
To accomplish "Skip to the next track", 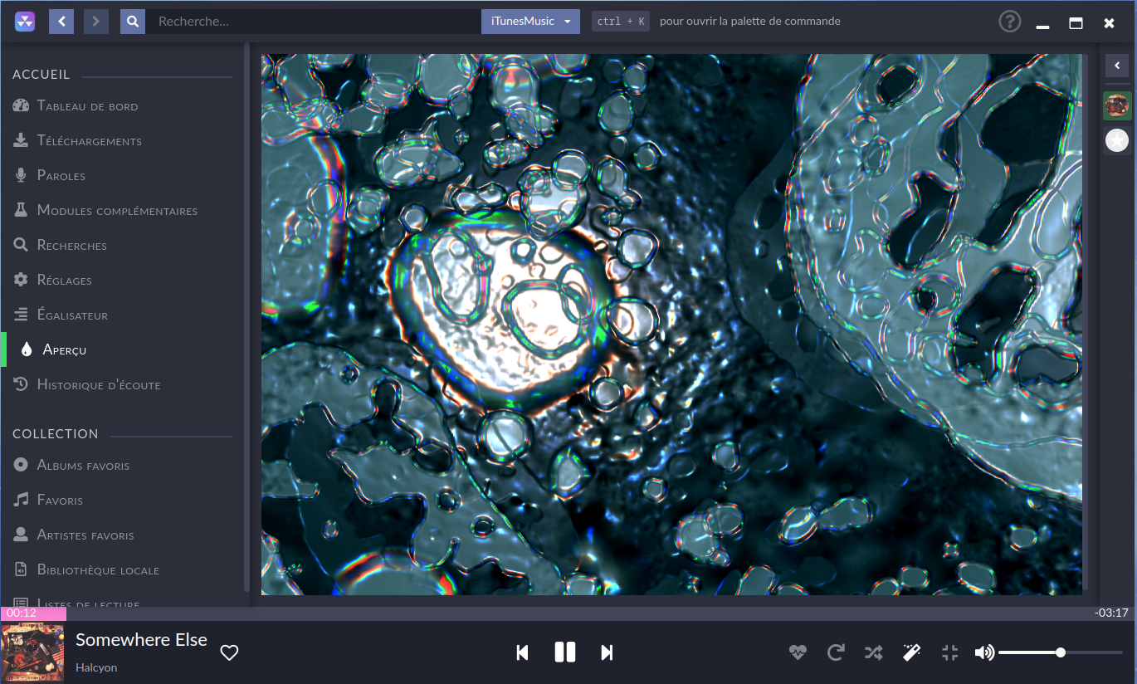I will (x=607, y=652).
